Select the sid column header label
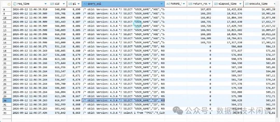The height and width of the screenshot is (122, 280). (57, 4)
